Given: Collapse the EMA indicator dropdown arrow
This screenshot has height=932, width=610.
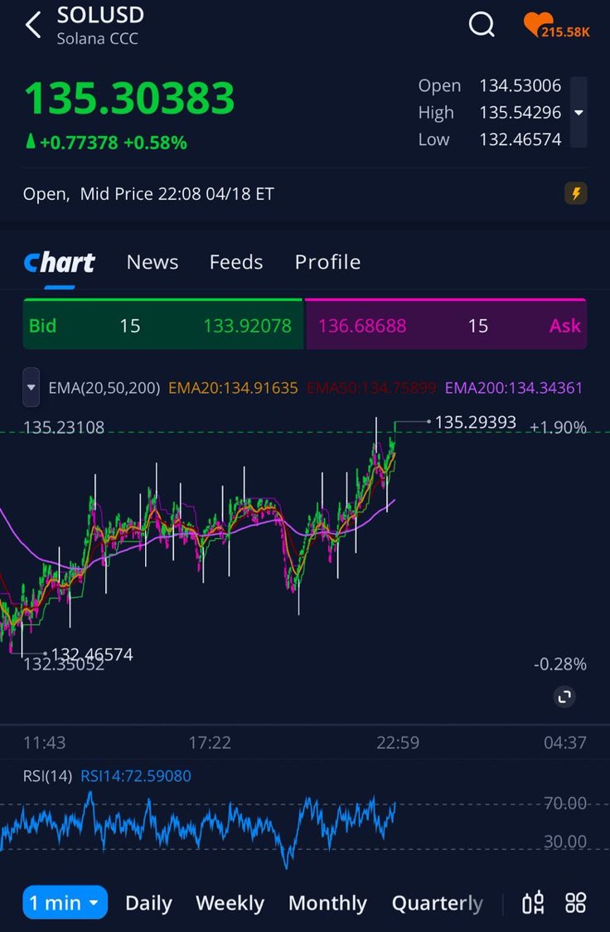Looking at the screenshot, I should click(x=31, y=387).
